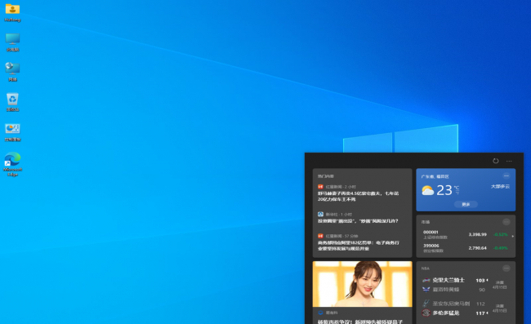Open the woman's photo news thumbnail
This screenshot has height=324, width=531.
(363, 284)
